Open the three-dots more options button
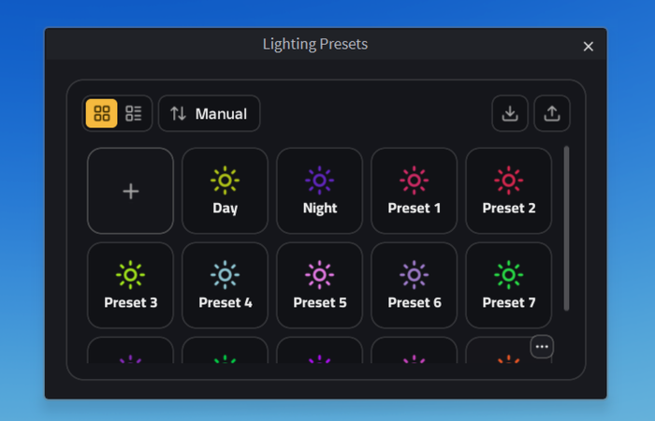 [542, 347]
